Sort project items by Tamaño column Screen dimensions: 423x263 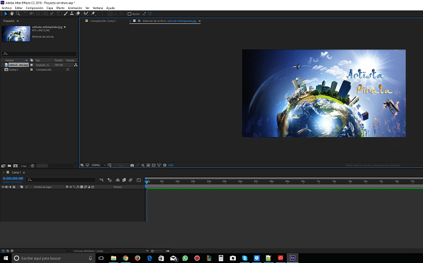pos(58,60)
